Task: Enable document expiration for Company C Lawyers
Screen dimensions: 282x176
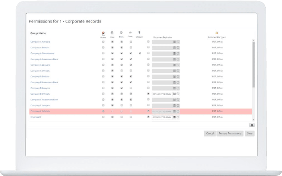Action: coord(148,105)
